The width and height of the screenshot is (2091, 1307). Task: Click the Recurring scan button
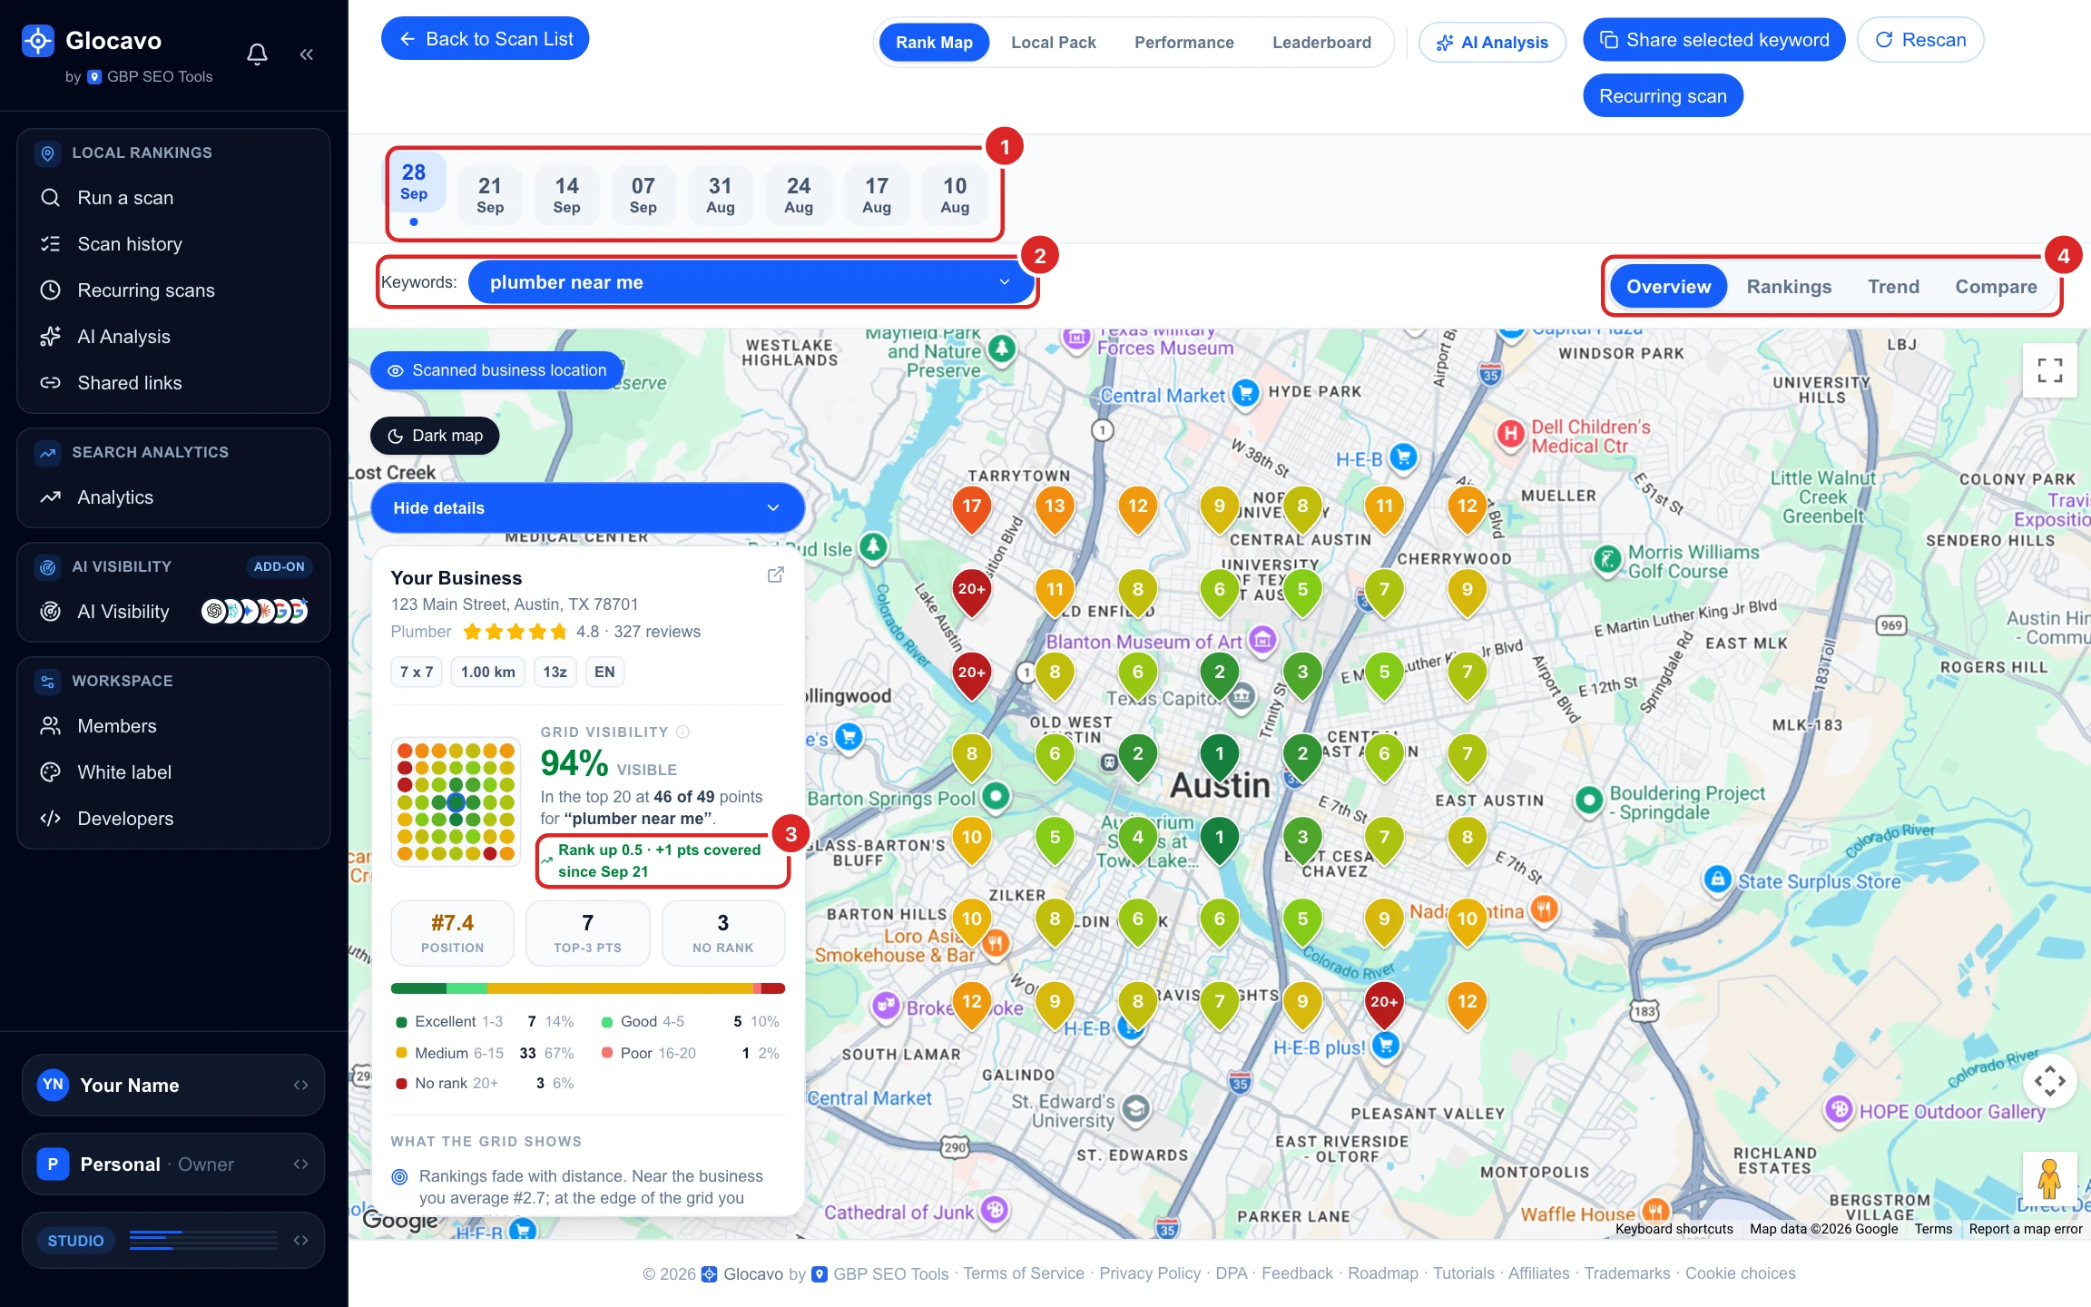1663,96
